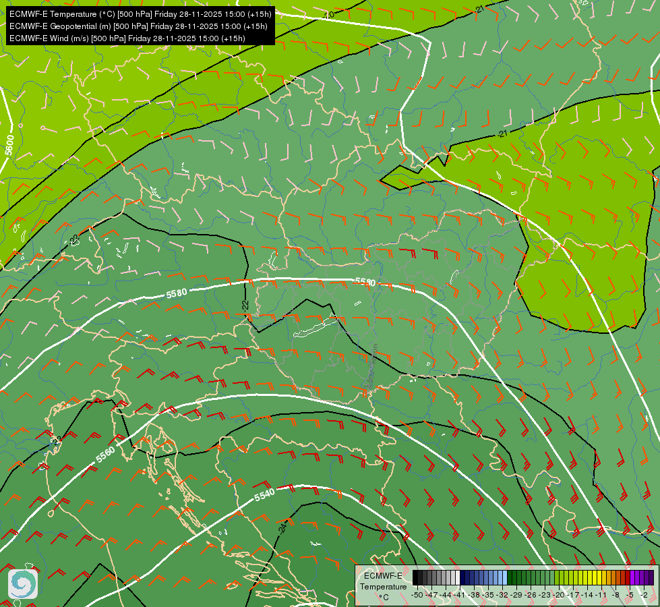Select the ECMWF-E Geopotential 500 hPa title line
This screenshot has height=607, width=660.
tap(138, 26)
